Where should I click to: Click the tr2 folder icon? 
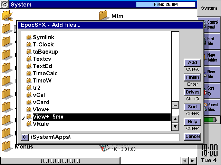(29, 88)
